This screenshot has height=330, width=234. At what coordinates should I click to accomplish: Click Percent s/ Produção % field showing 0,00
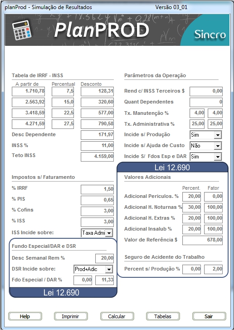point(191,269)
